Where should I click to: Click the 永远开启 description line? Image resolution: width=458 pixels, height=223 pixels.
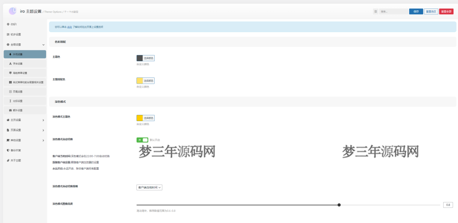point(76,168)
